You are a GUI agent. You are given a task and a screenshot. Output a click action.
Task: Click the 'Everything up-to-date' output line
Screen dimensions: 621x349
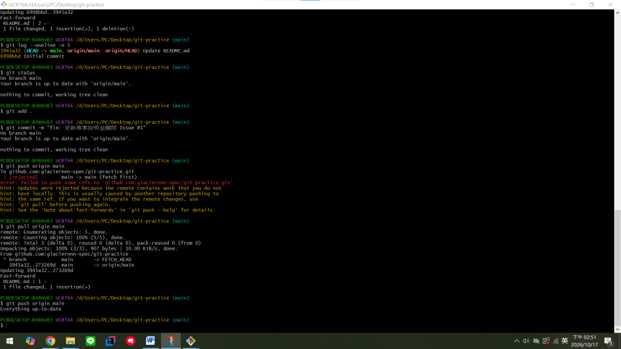pyautogui.click(x=31, y=308)
